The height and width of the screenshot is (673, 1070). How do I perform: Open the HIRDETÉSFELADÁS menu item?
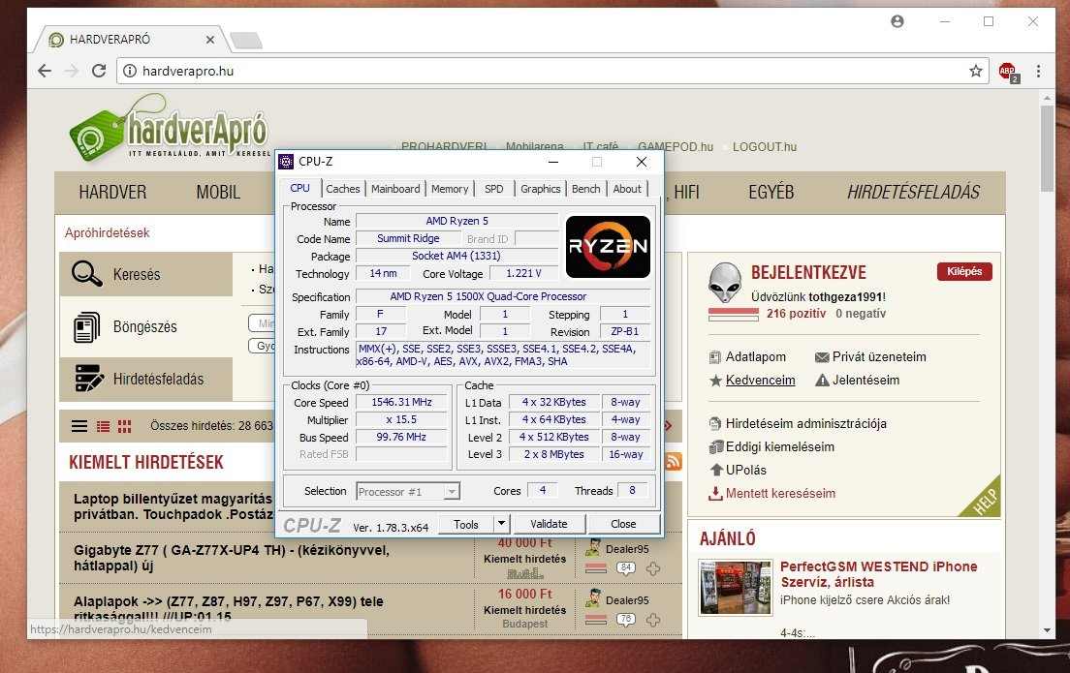coord(914,193)
